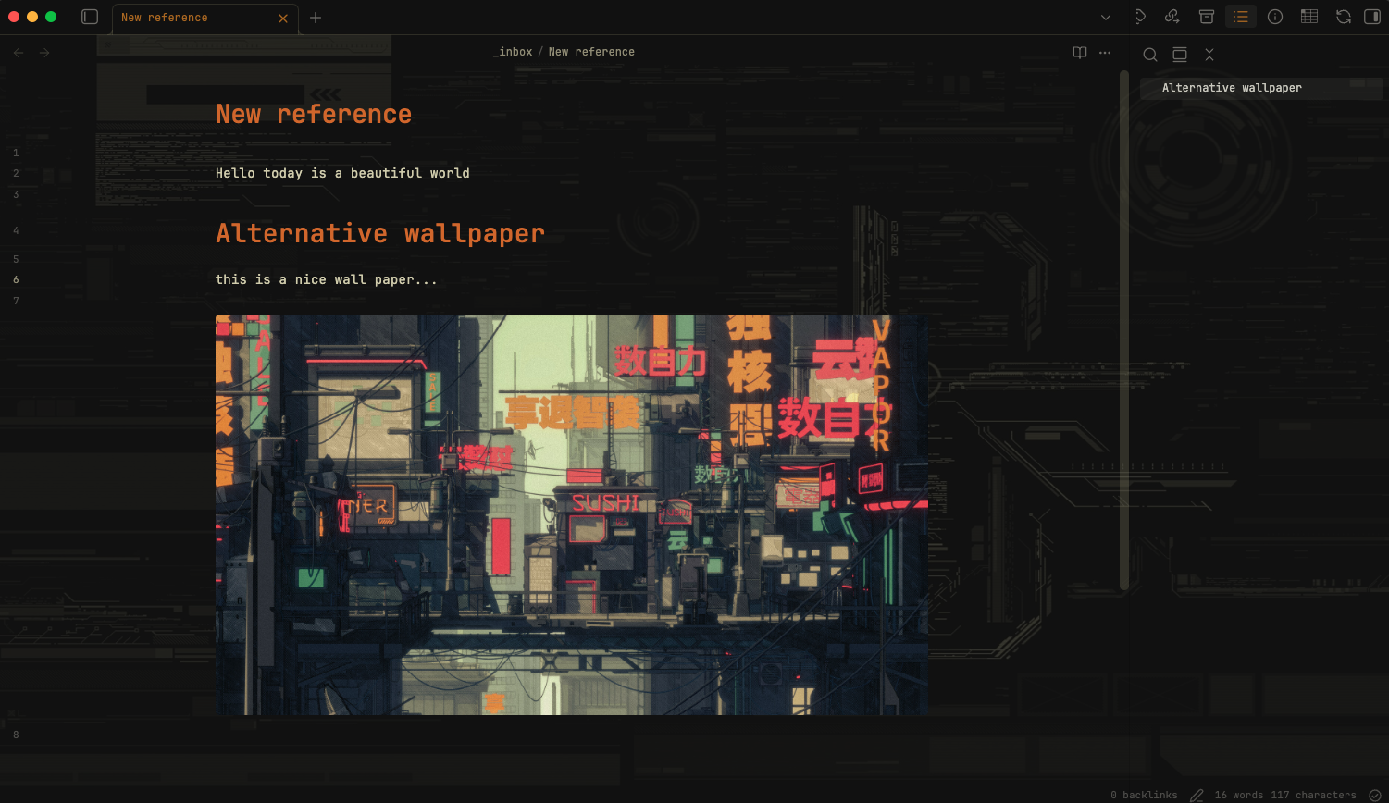Click the 16 words status entry
The width and height of the screenshot is (1389, 803).
(x=1238, y=795)
